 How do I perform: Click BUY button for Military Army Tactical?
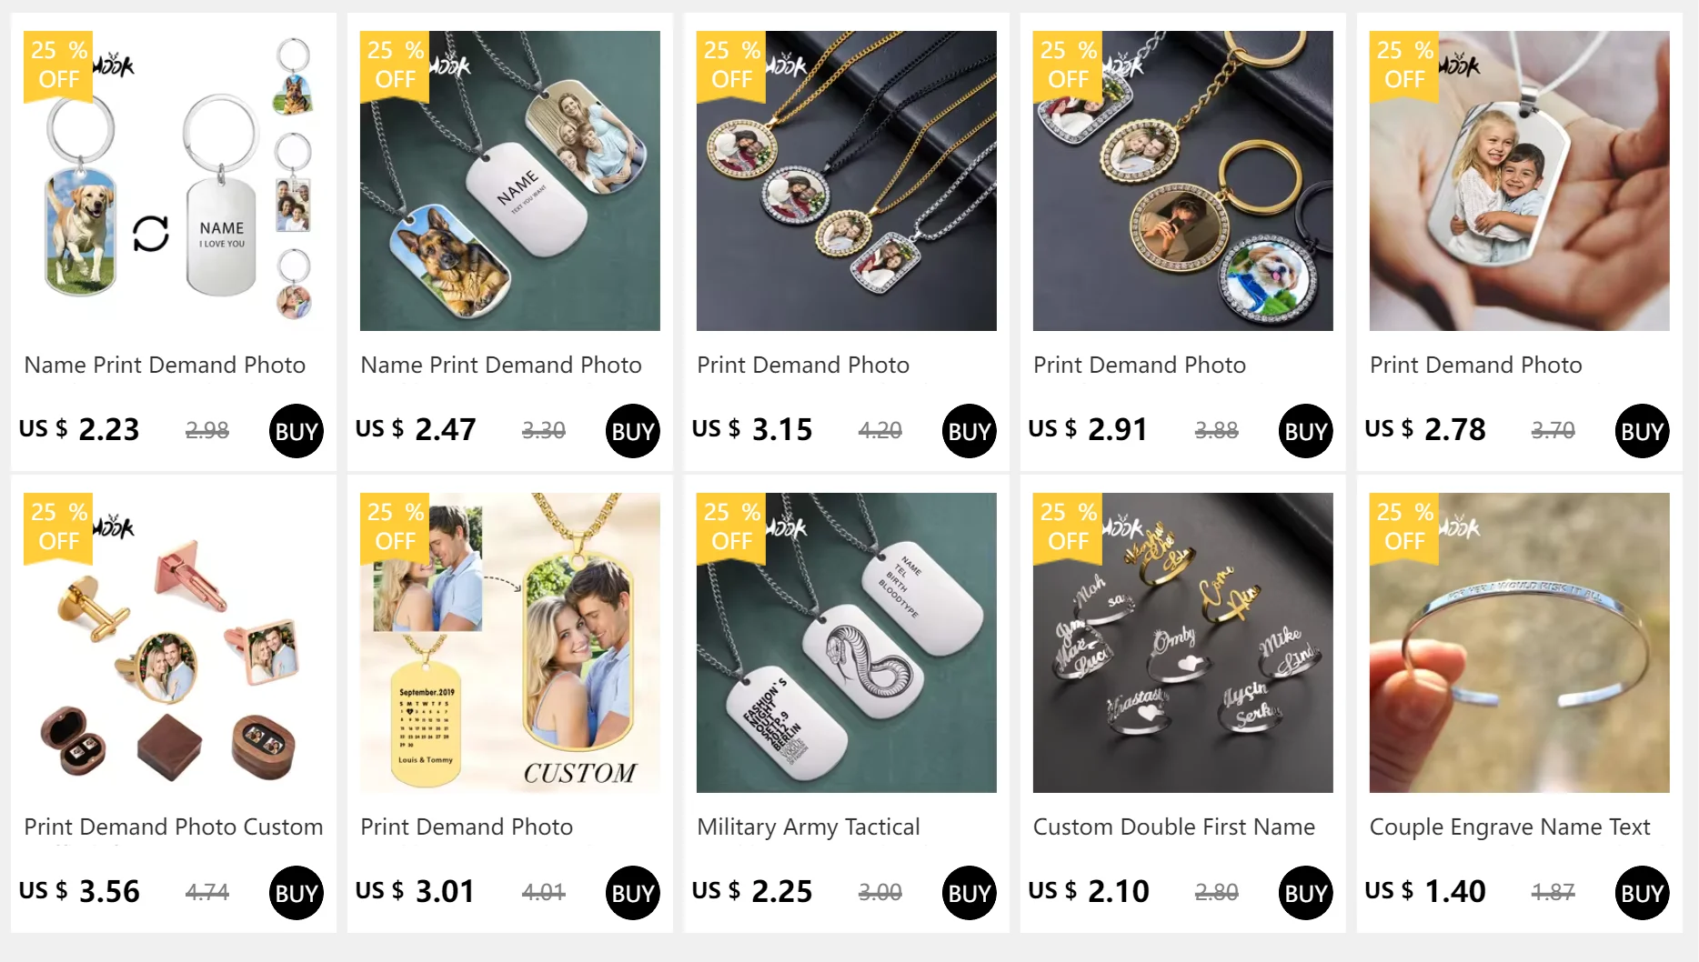970,893
